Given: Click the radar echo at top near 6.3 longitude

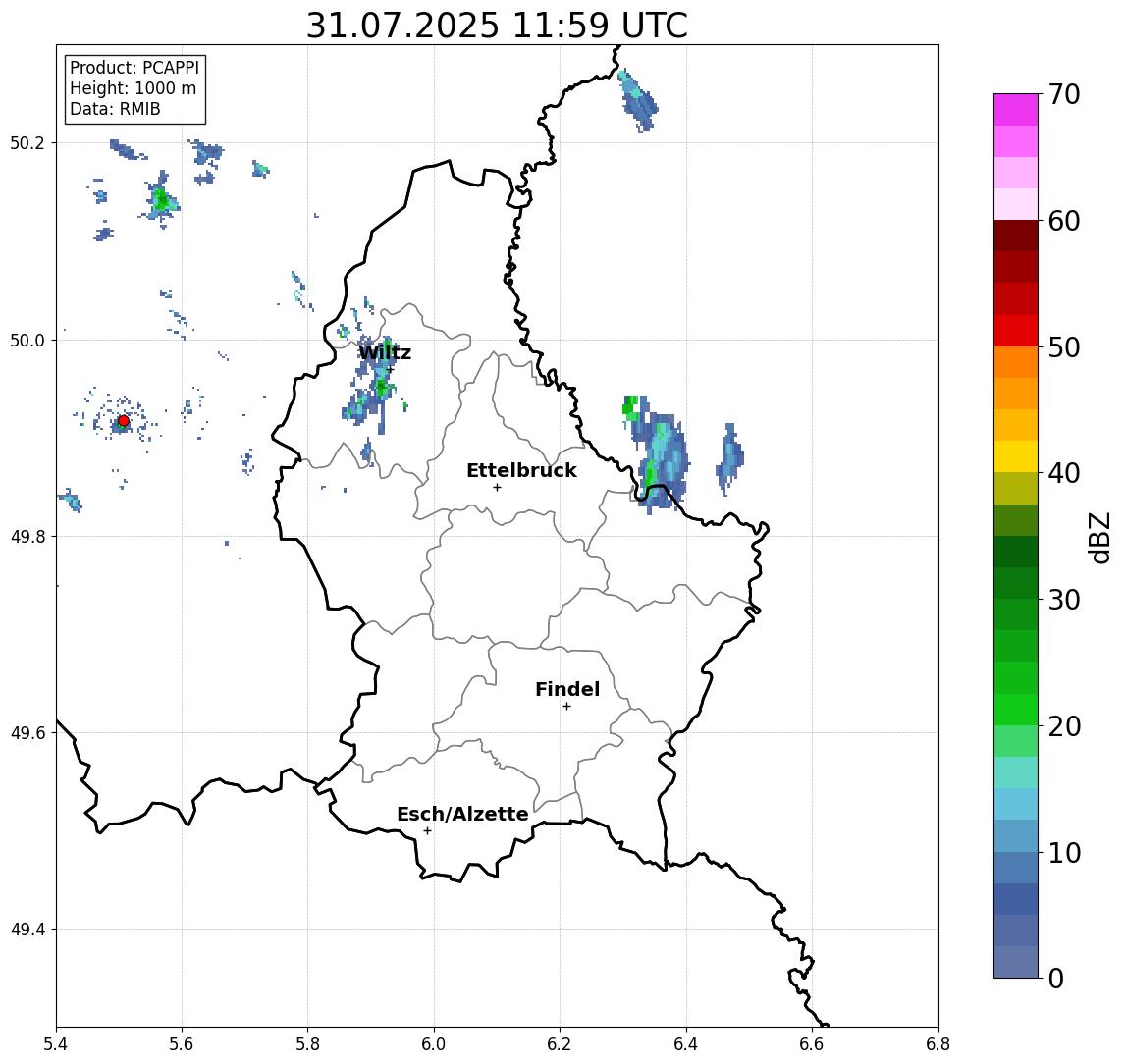Looking at the screenshot, I should (x=637, y=100).
